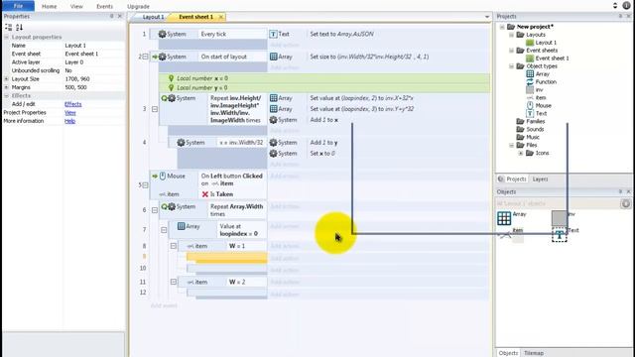Collapse event 2 On start of layout
Image resolution: width=635 pixels, height=357 pixels.
click(146, 57)
